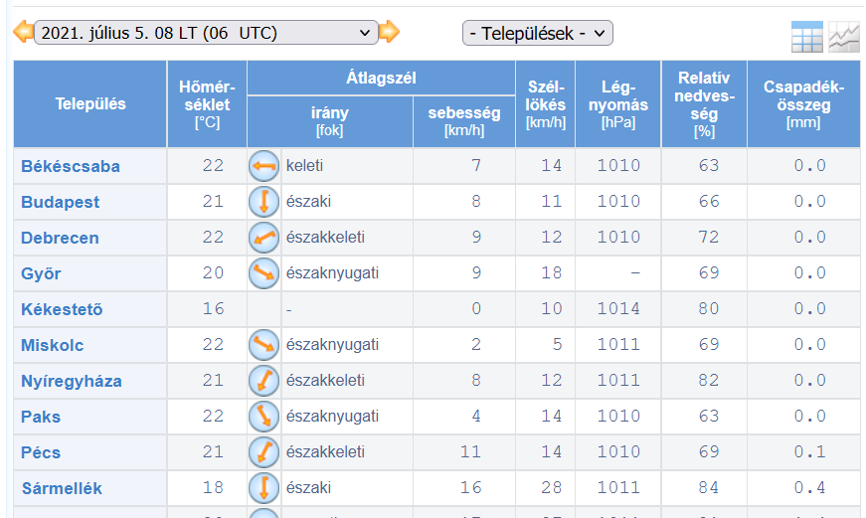
Task: Open the Debrecen station link
Action: pyautogui.click(x=60, y=238)
